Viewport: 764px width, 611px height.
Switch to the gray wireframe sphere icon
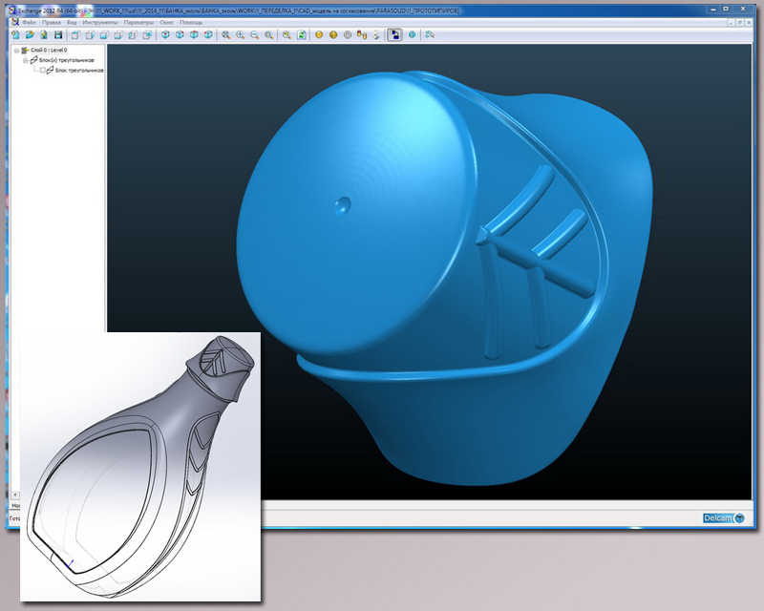tap(348, 34)
